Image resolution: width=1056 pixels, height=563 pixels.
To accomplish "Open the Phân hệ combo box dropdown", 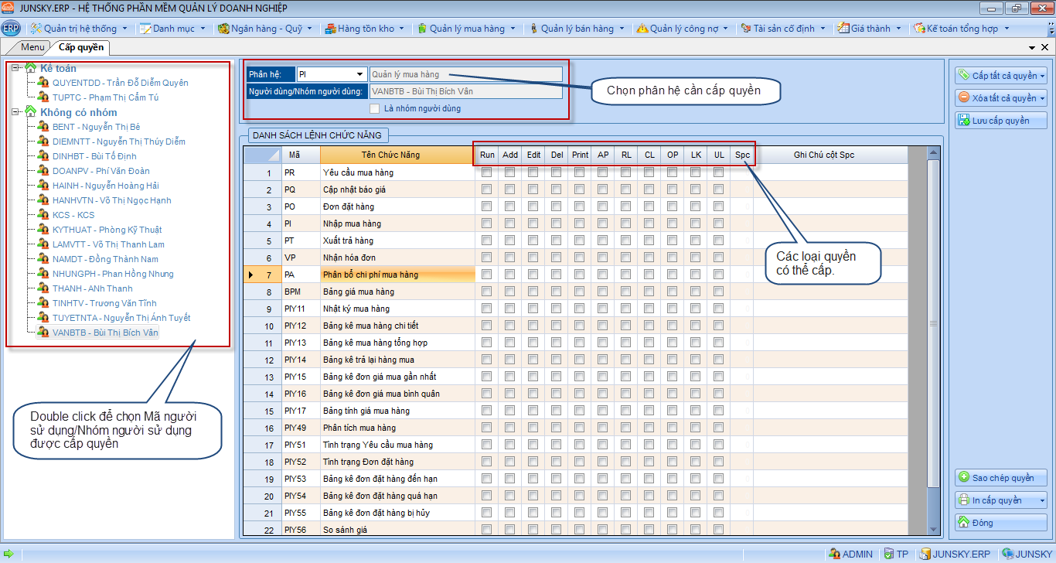I will 359,74.
